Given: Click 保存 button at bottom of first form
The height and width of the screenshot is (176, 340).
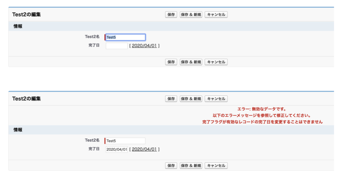Looking at the screenshot, I should pos(171,62).
